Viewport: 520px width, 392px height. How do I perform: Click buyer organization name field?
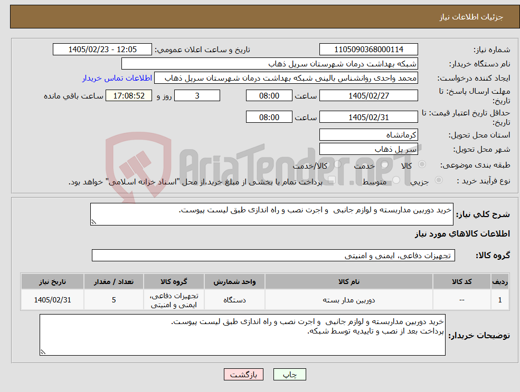(x=270, y=64)
